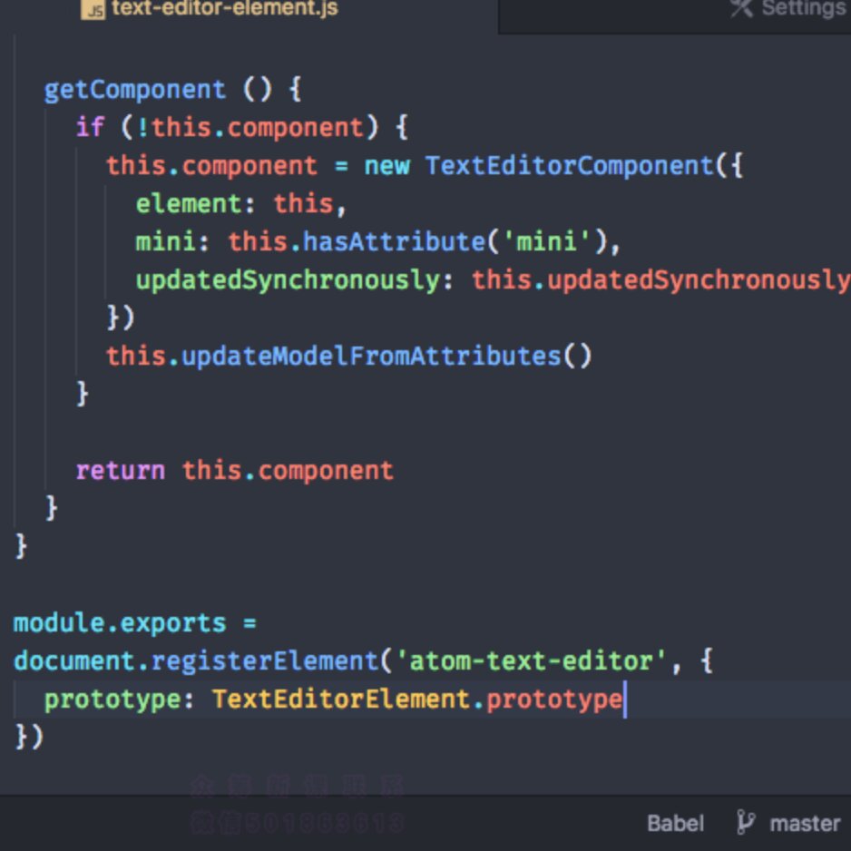Click the updateModelFromAttributes call

[x=371, y=356]
